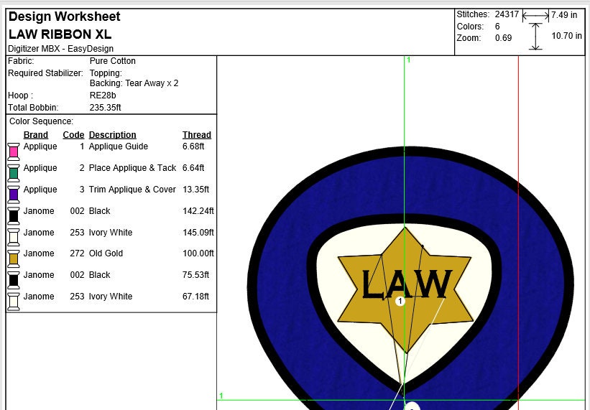The width and height of the screenshot is (590, 410).
Task: Click the black spool beside 75.53ft
Action: click(x=13, y=280)
